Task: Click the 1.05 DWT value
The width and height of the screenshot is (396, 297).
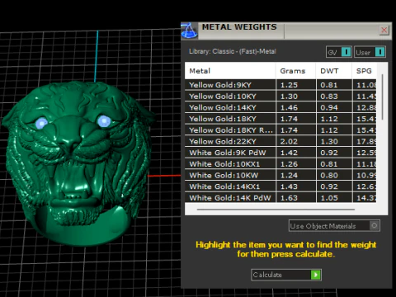Action: tap(329, 198)
